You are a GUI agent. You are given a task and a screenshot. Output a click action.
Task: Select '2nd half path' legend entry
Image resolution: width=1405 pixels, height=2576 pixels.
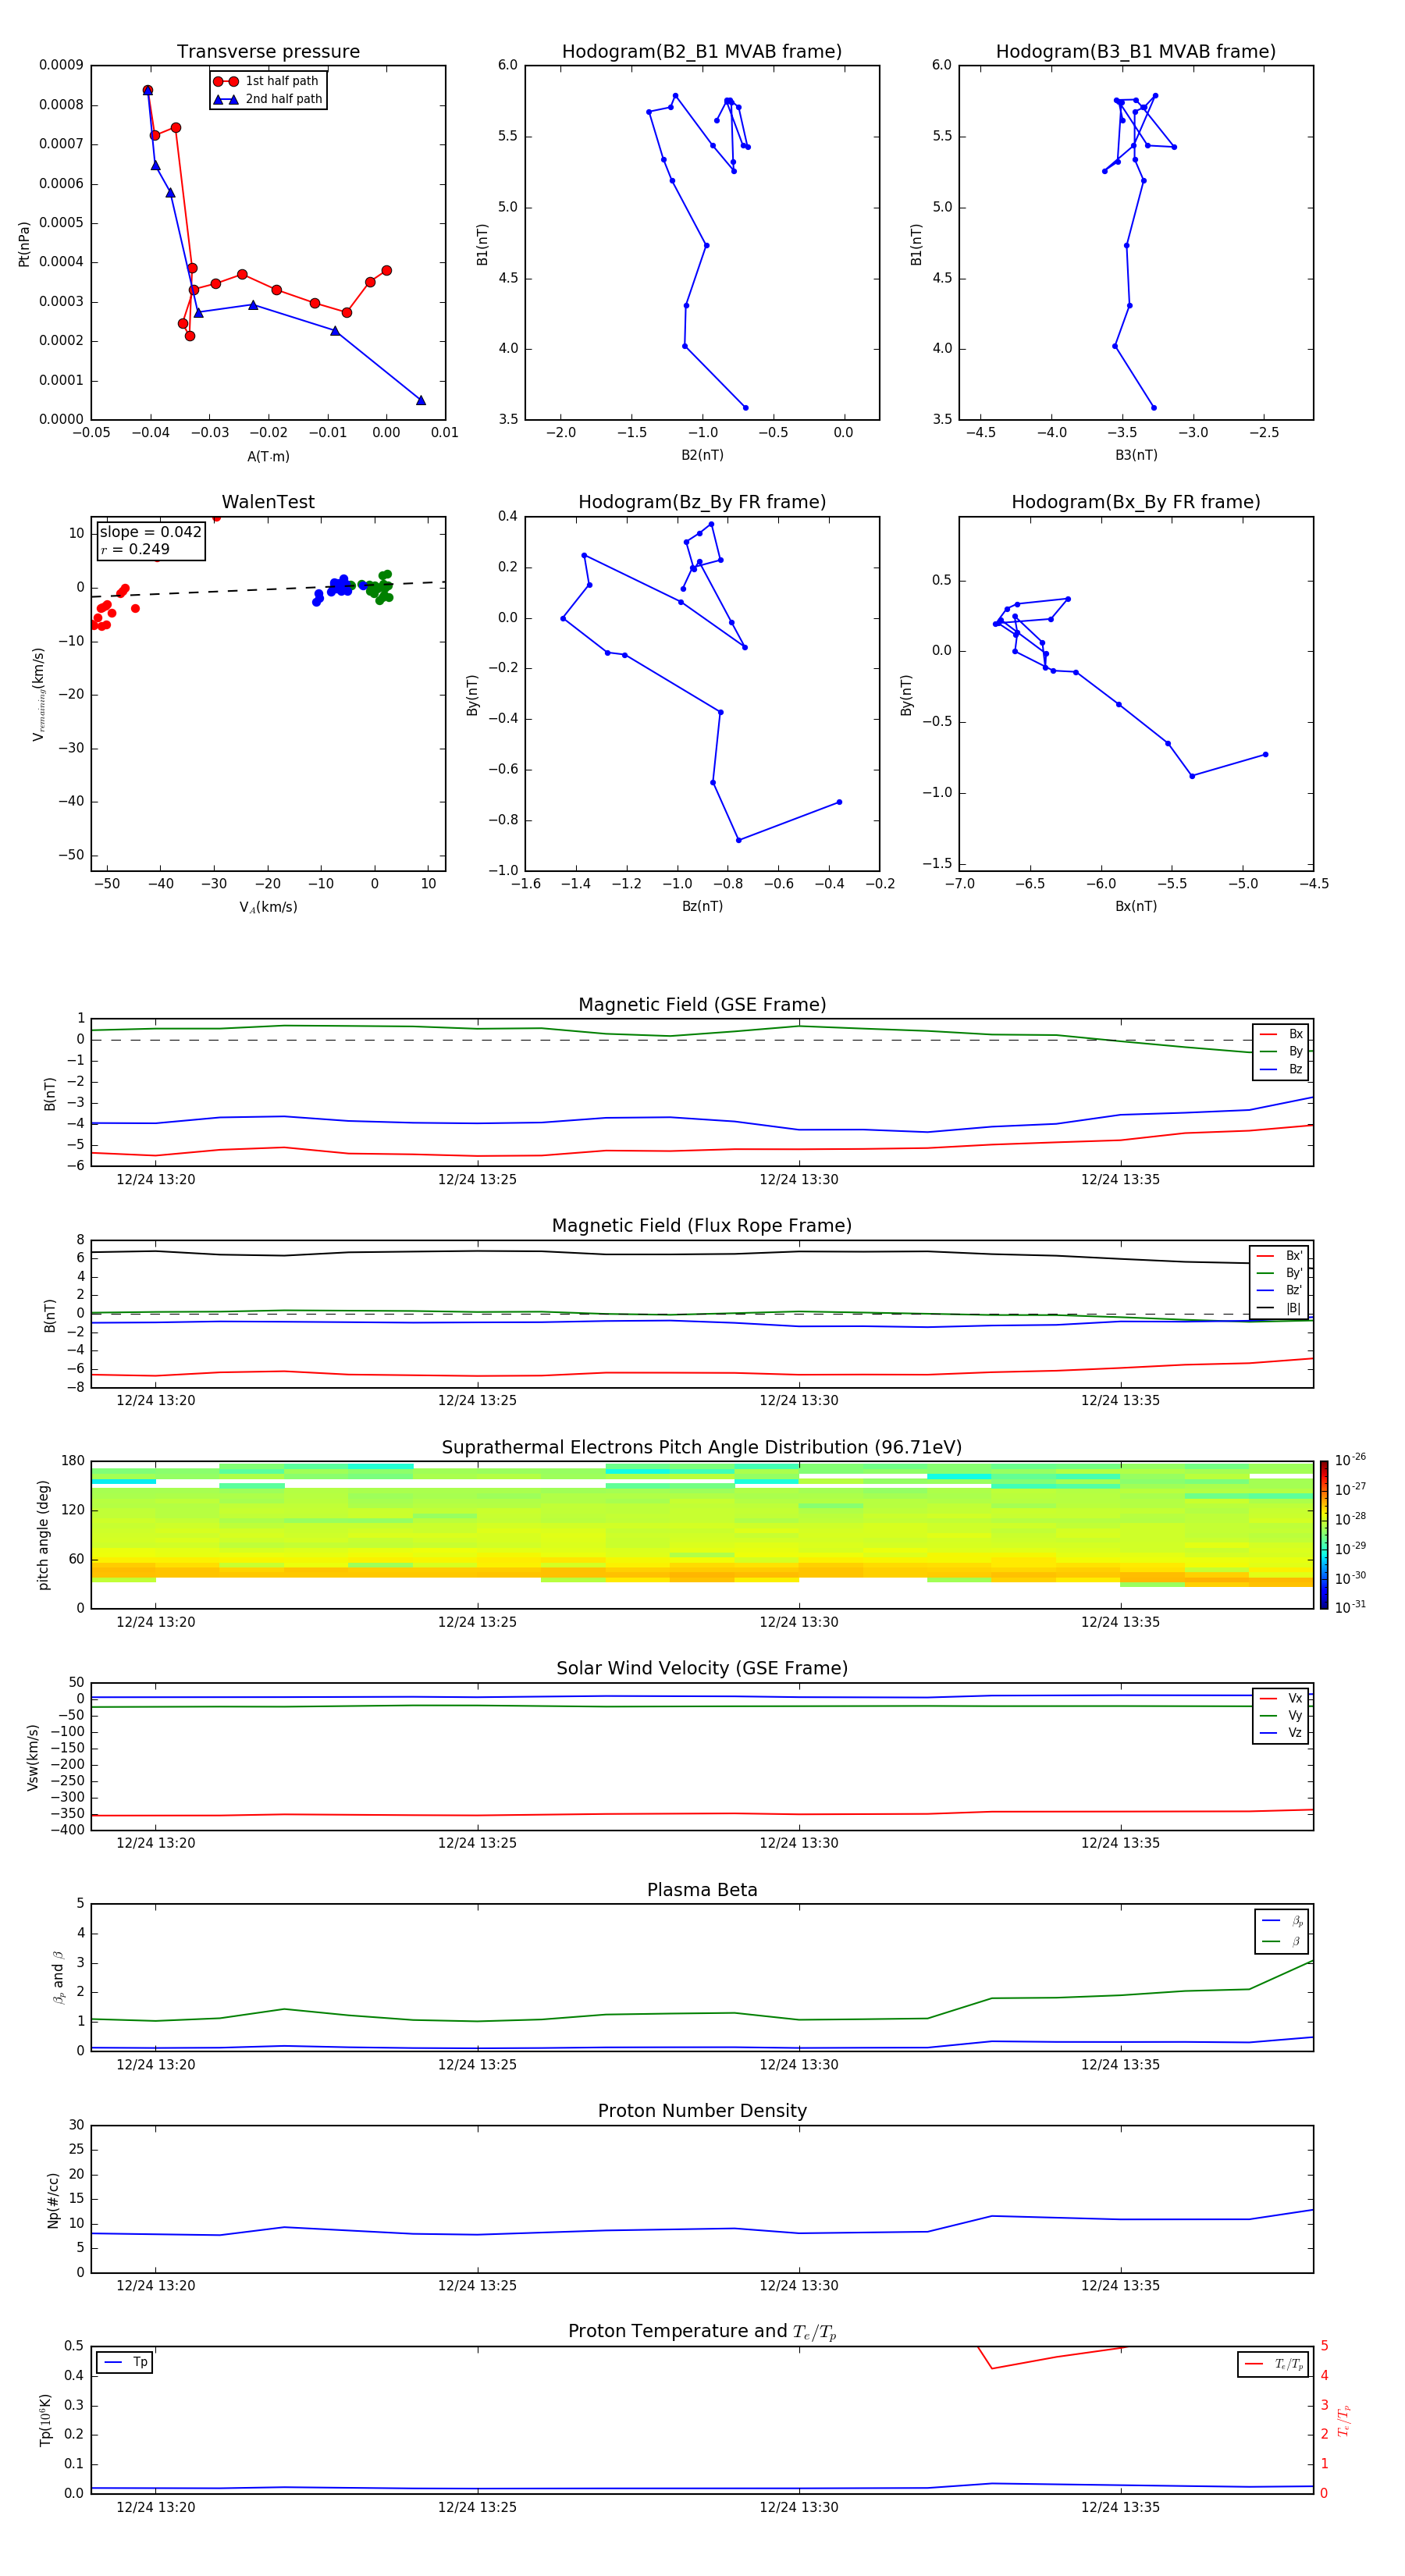click(267, 99)
